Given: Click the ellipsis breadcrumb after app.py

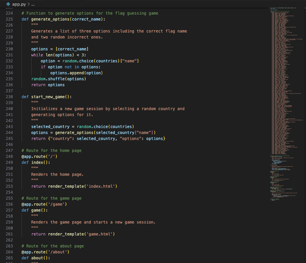Looking at the screenshot, I should (33, 4).
